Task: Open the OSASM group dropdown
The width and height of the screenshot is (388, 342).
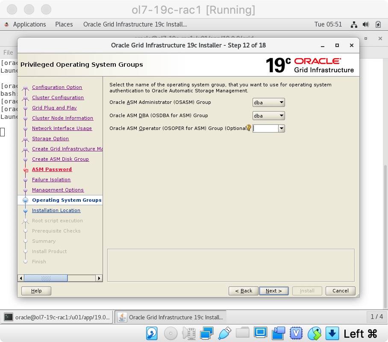Action: [x=268, y=103]
